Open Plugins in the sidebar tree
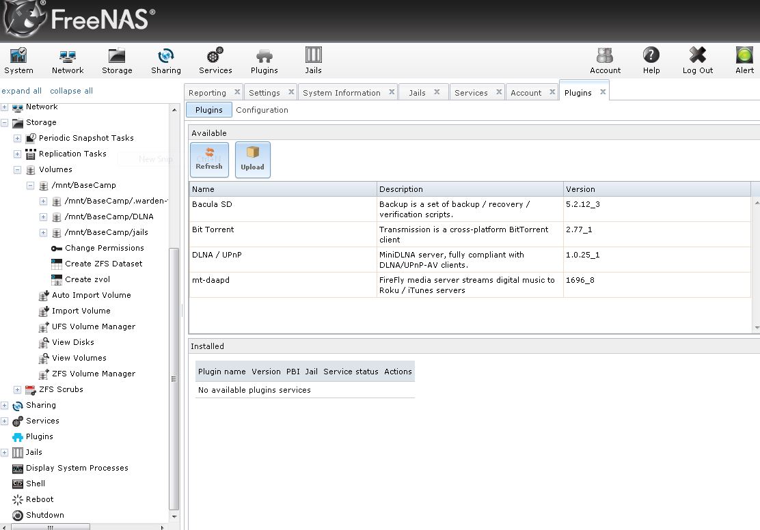The width and height of the screenshot is (760, 530). [39, 436]
